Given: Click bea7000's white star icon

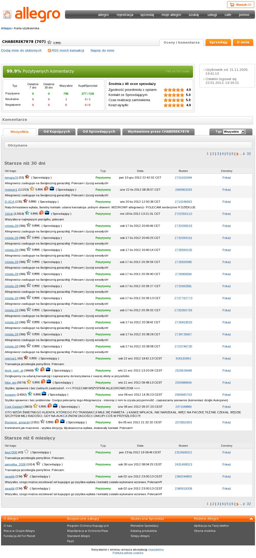Looking at the screenshot, I should [x=26, y=452].
